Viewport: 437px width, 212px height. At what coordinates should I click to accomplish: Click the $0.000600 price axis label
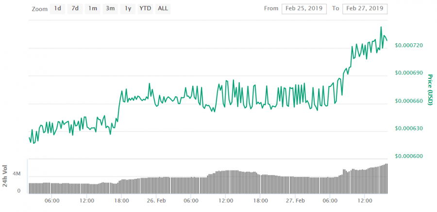tap(409, 156)
